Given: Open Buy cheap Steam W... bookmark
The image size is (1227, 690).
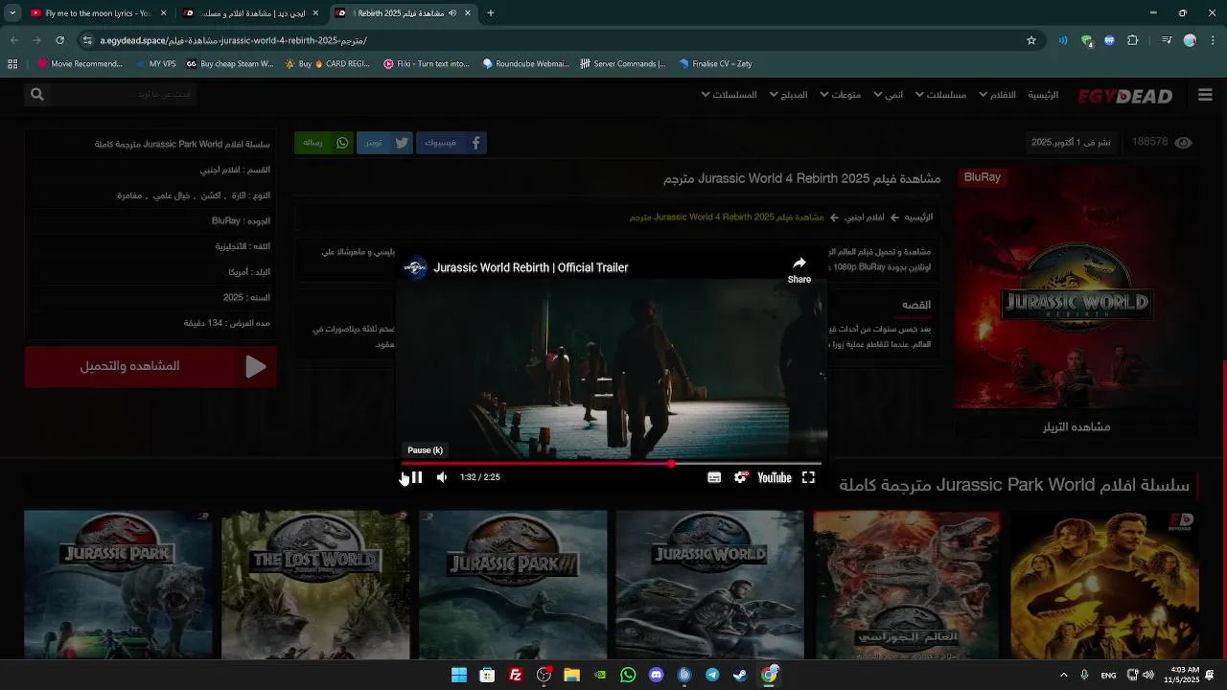Looking at the screenshot, I should coord(230,64).
